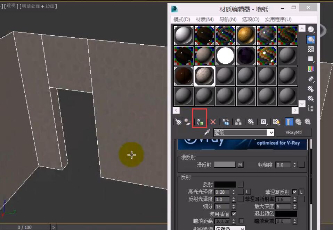Pick material from object with eyedropper
333x230 pixels.
click(207, 132)
